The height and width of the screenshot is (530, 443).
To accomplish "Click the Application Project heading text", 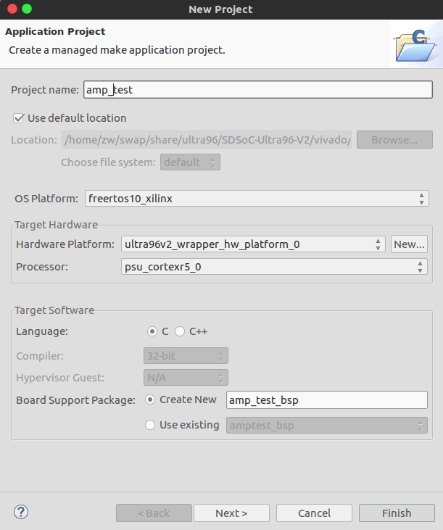I will pos(55,31).
